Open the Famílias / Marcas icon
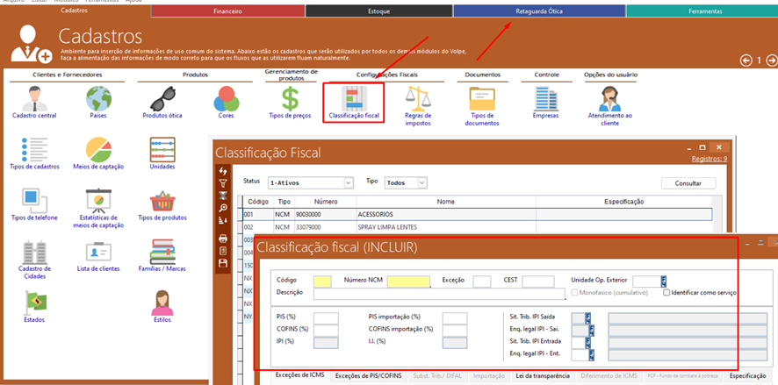This screenshot has width=778, height=385. pyautogui.click(x=162, y=253)
